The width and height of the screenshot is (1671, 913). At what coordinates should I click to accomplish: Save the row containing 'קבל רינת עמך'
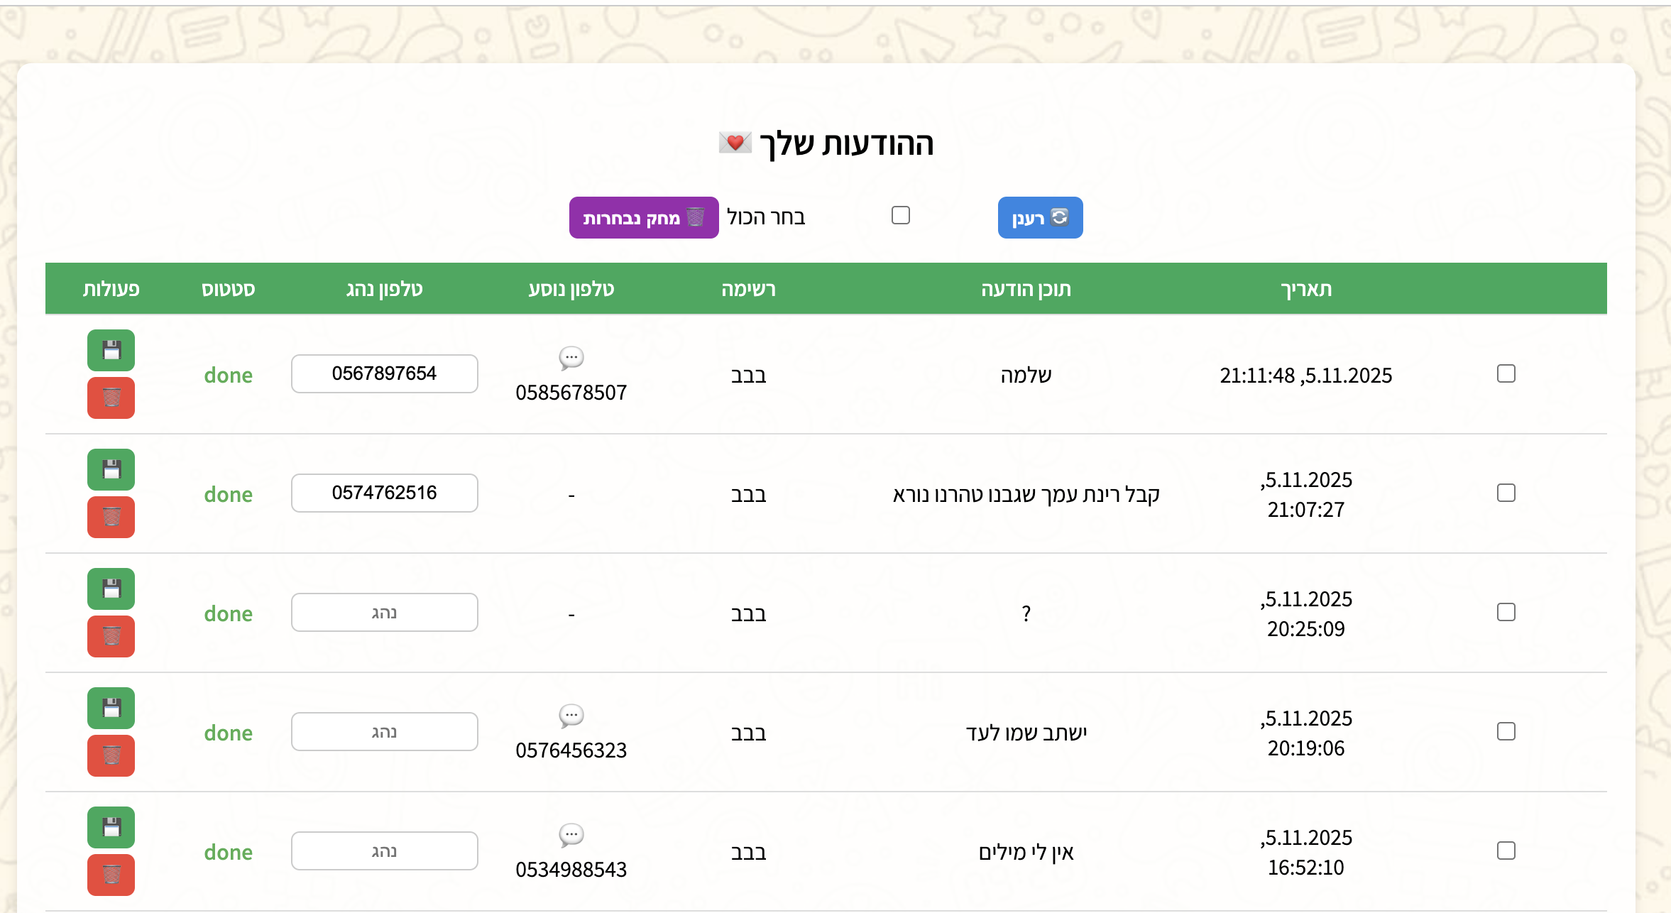[x=111, y=469]
